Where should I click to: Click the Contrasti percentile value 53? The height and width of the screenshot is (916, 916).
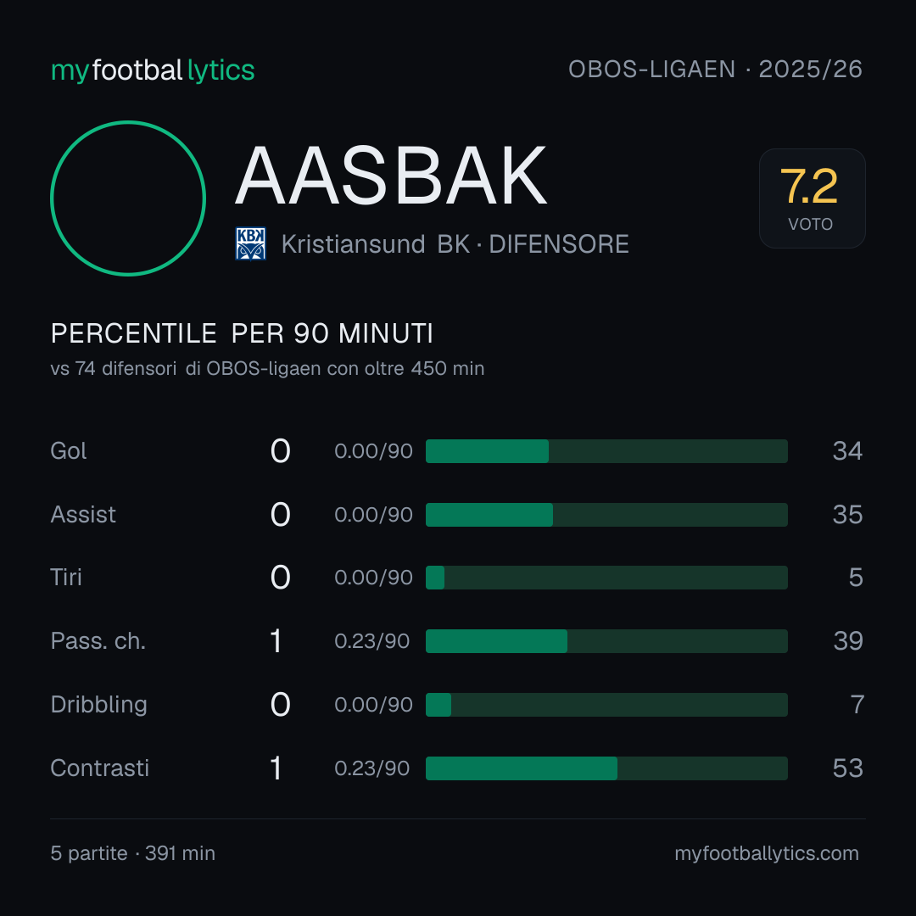click(x=847, y=768)
